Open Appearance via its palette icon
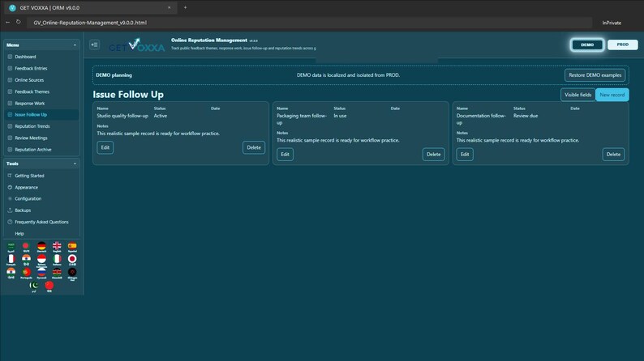Screen dimensions: 644x361 [x=10, y=187]
